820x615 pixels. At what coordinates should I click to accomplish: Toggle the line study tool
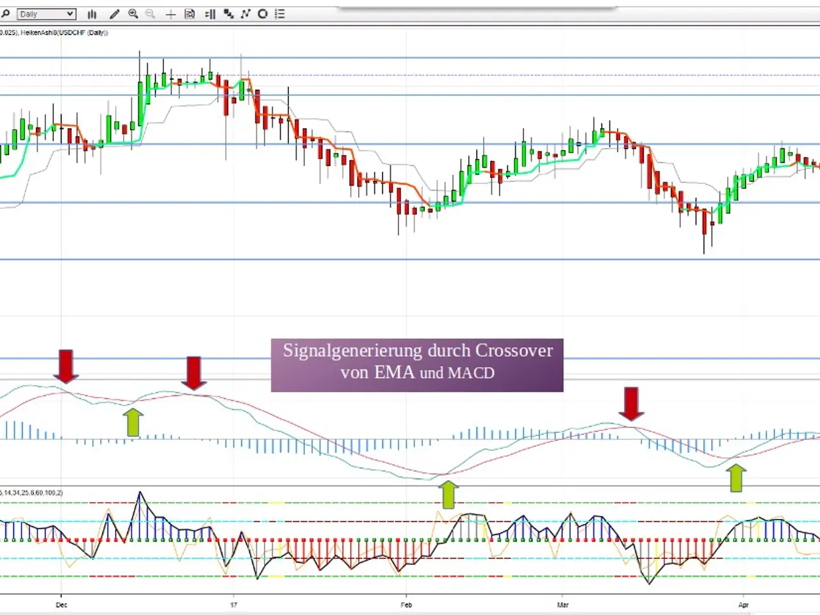(x=245, y=13)
